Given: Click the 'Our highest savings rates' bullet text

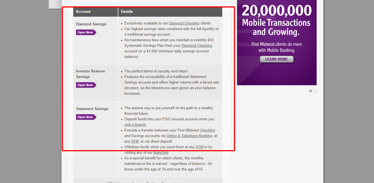Looking at the screenshot, I should coord(171,32).
